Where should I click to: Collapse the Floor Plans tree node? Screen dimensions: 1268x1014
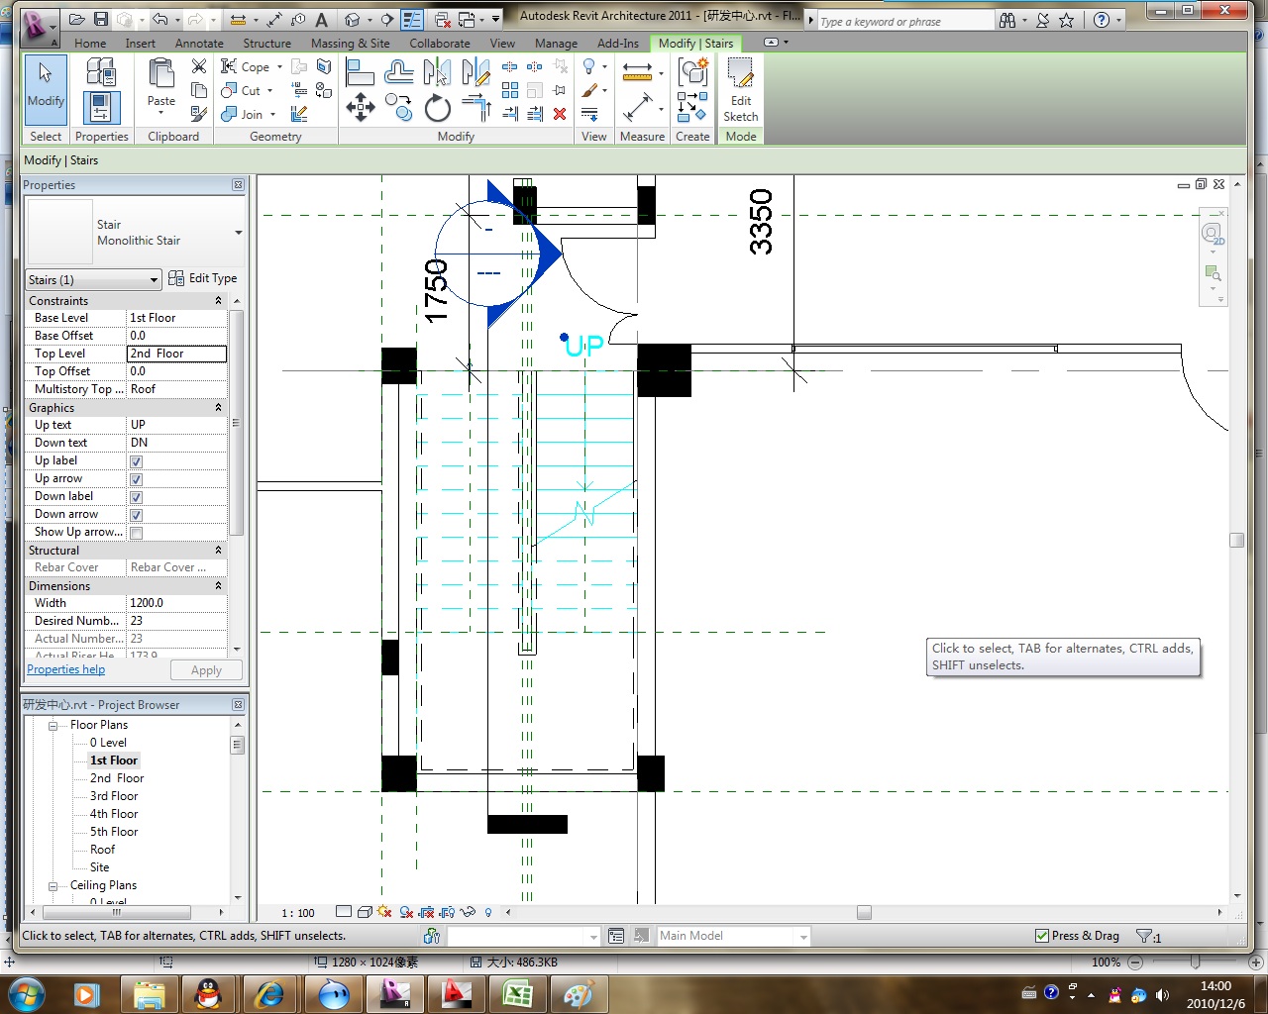pyautogui.click(x=53, y=725)
